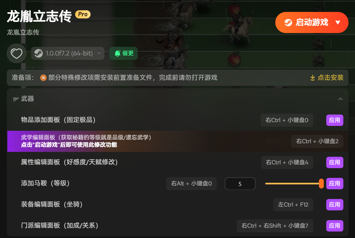This screenshot has width=355, height=238.
Task: Click the Steam logo in the version selector
Action: (38, 53)
